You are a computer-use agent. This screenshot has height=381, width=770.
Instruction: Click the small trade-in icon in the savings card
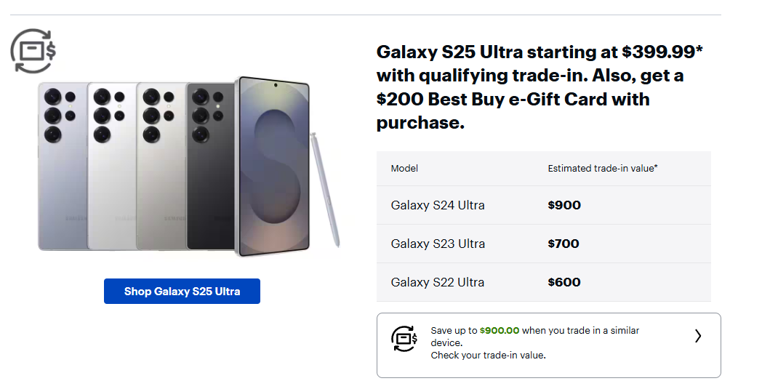point(404,339)
